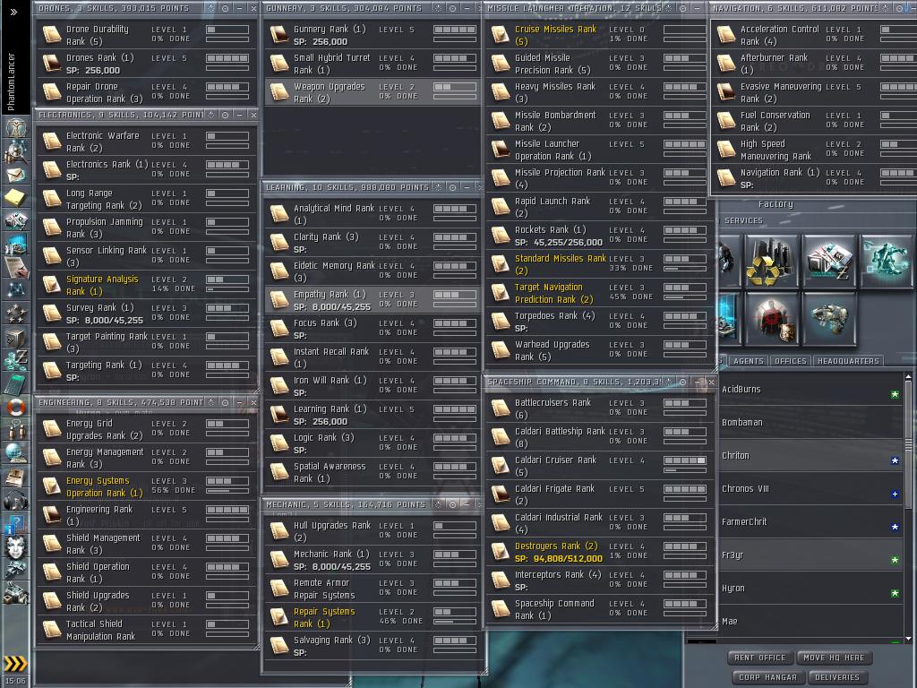917x688 pixels.
Task: Open the face portrait icon in the sidebar
Action: [16, 547]
